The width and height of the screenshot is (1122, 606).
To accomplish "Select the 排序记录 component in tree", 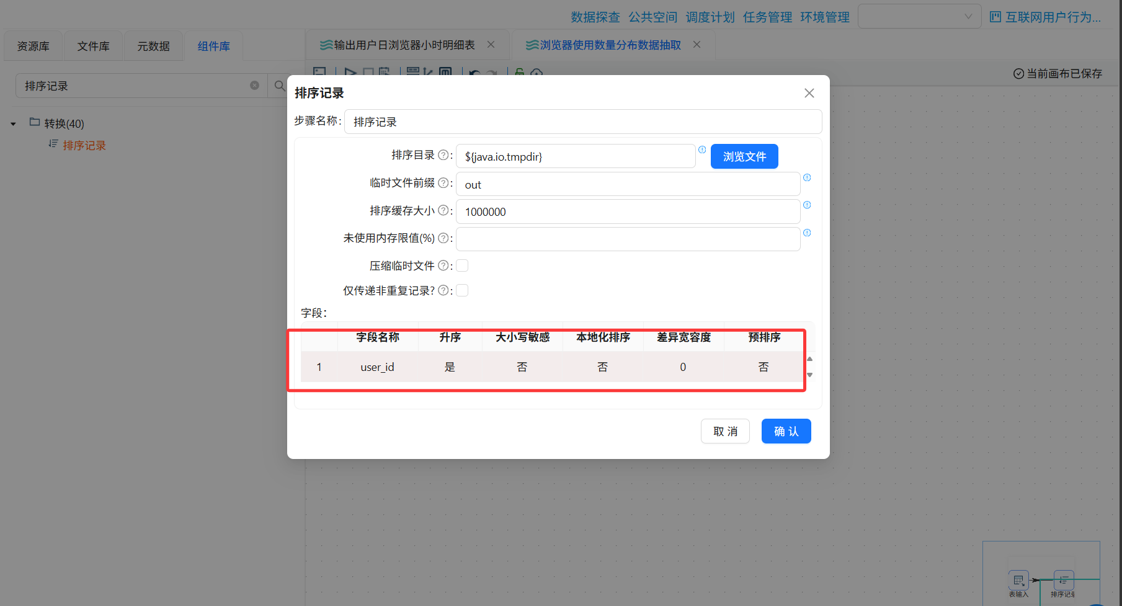I will tap(84, 145).
